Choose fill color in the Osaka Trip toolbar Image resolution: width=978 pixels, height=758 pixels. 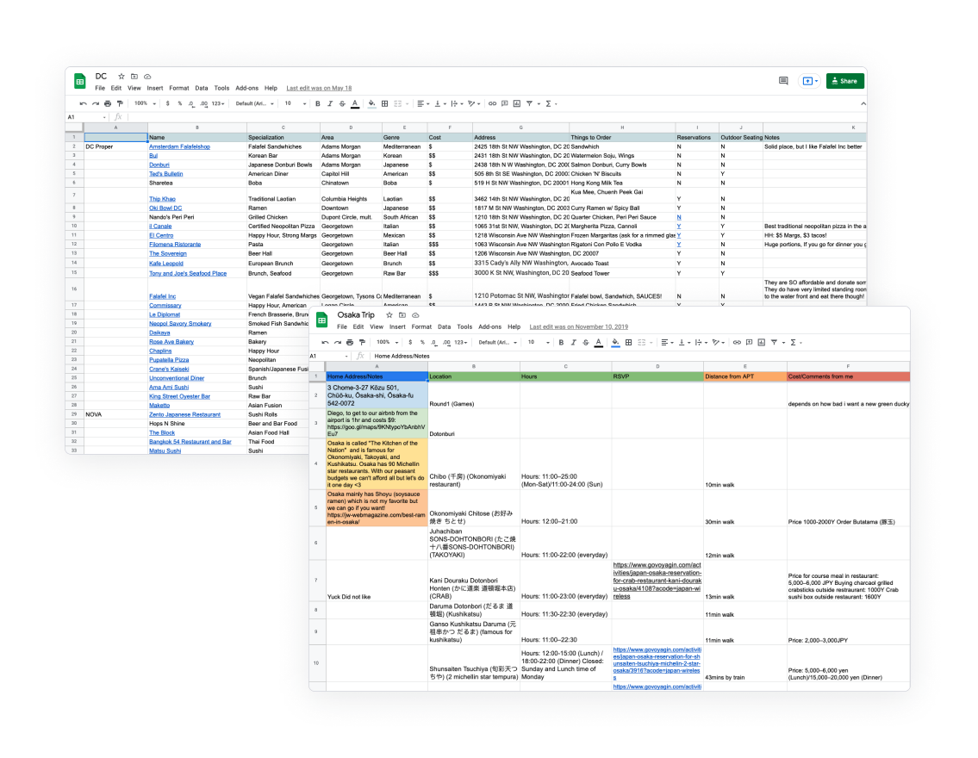tap(615, 342)
